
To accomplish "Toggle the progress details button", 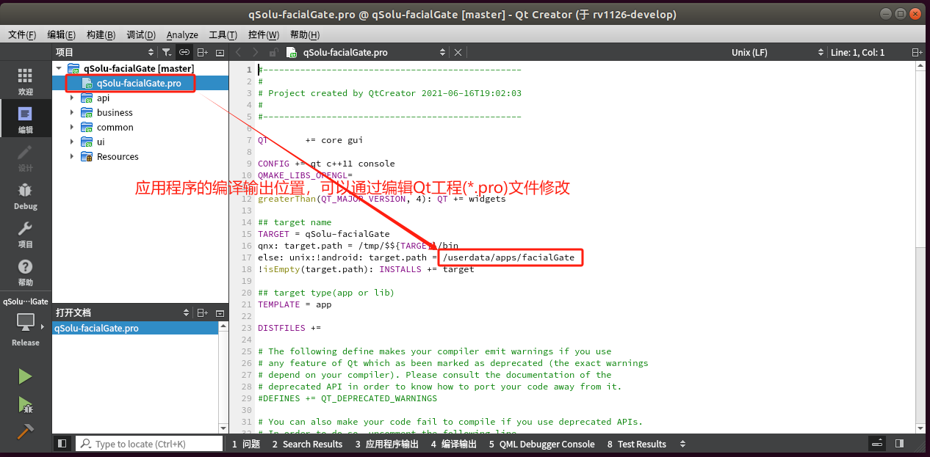I will (876, 444).
